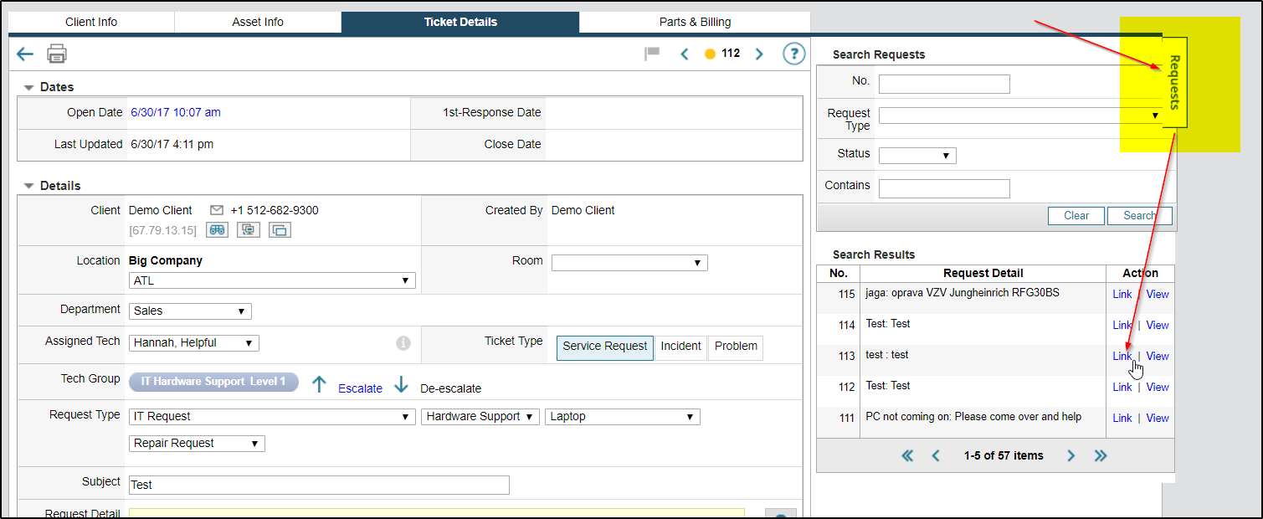The height and width of the screenshot is (519, 1263).
Task: Click Link for request 114
Action: (x=1122, y=326)
